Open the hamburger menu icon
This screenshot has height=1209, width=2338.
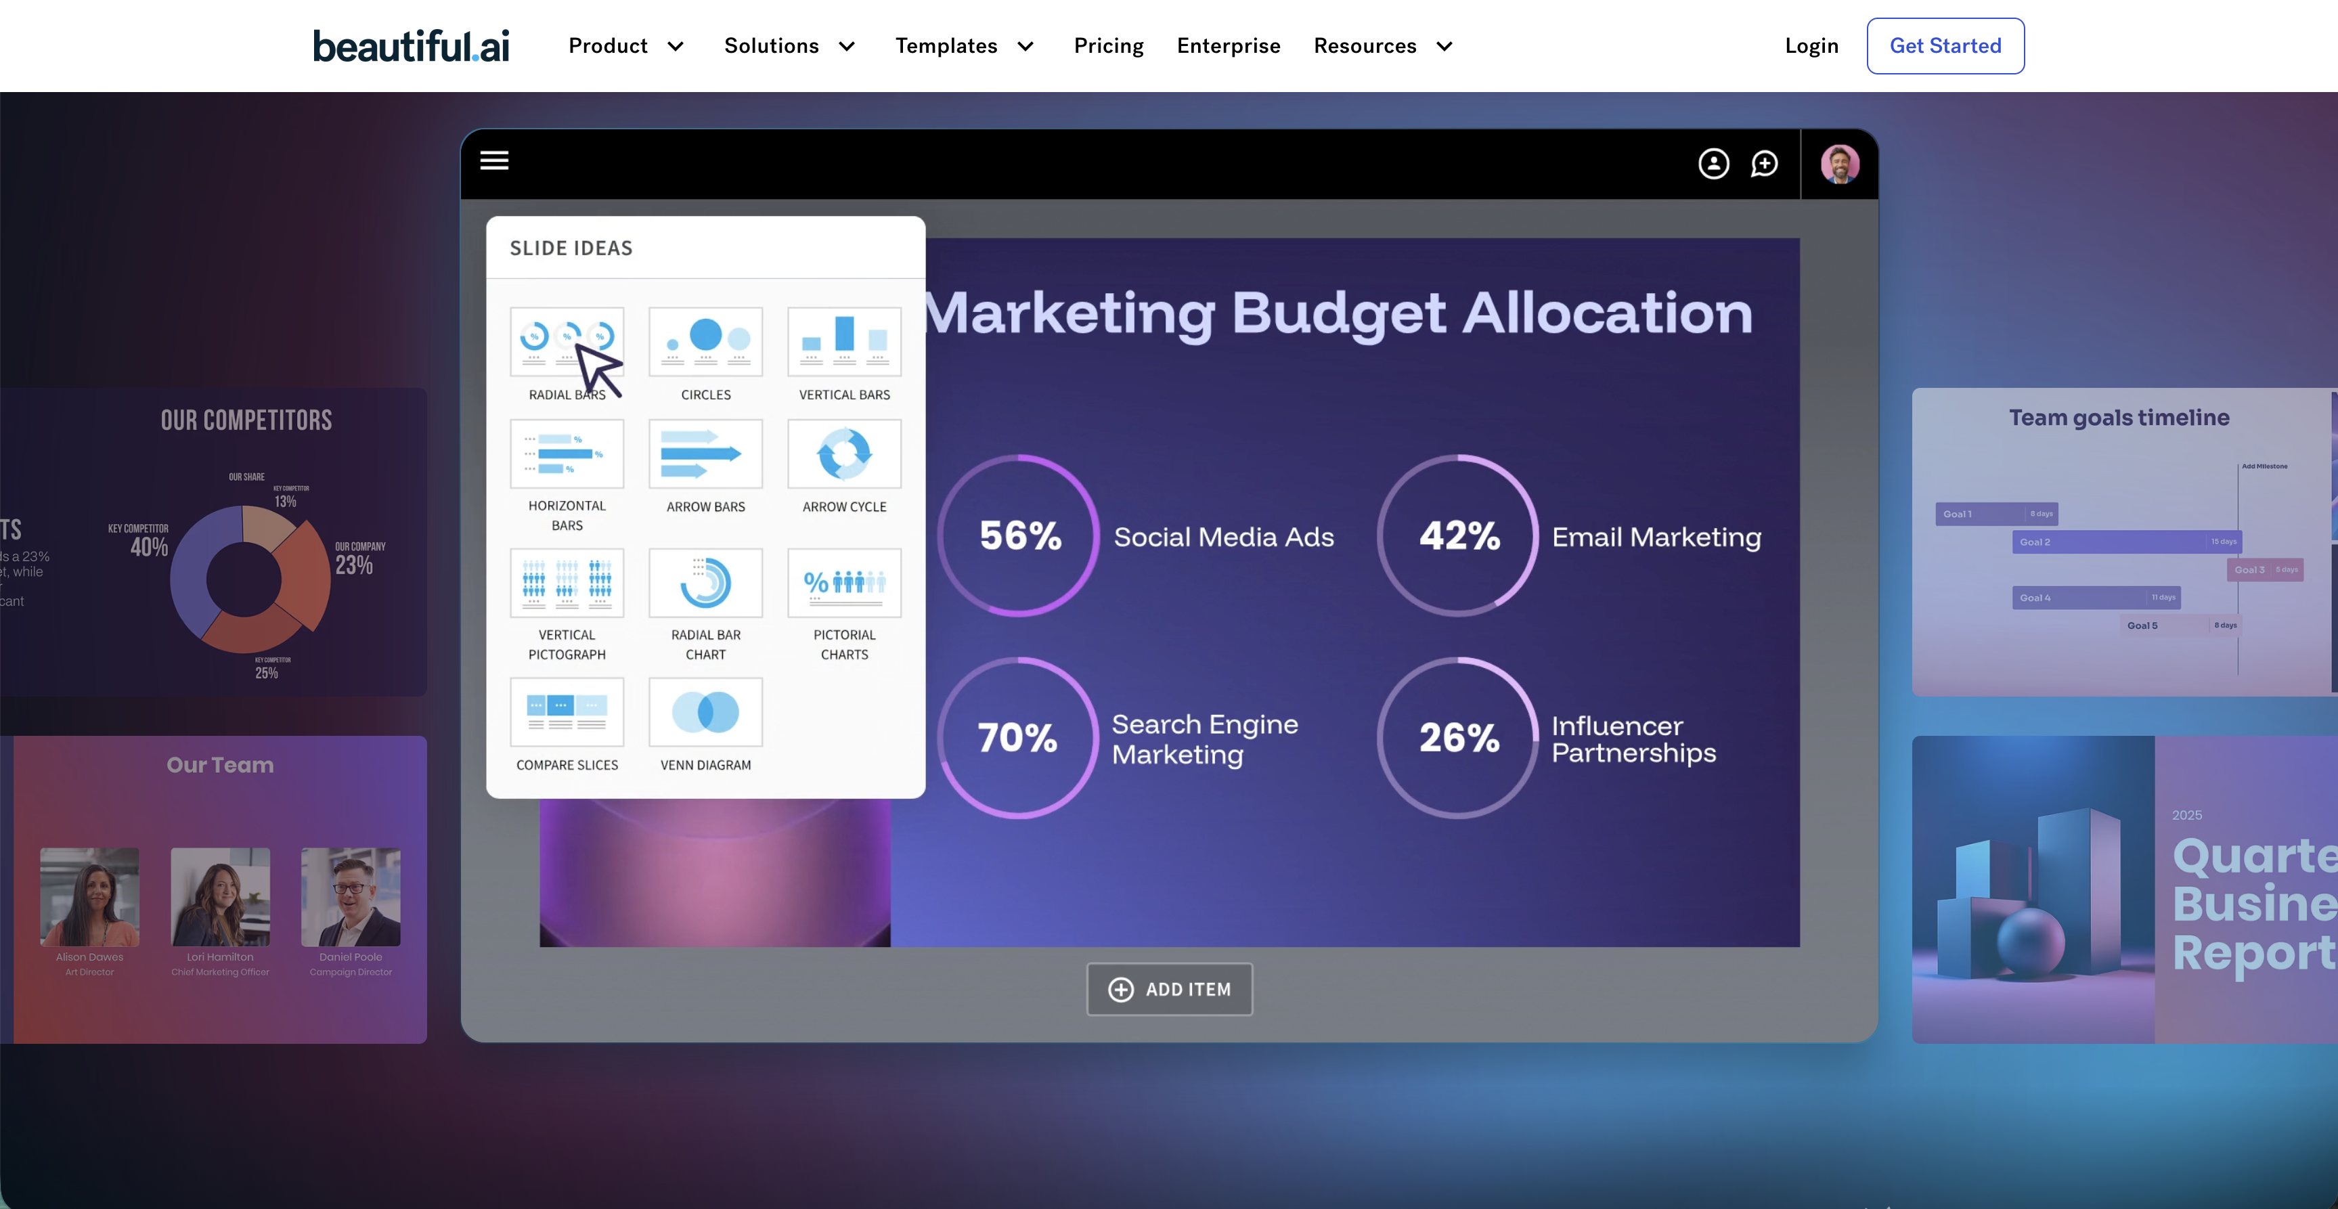493,160
